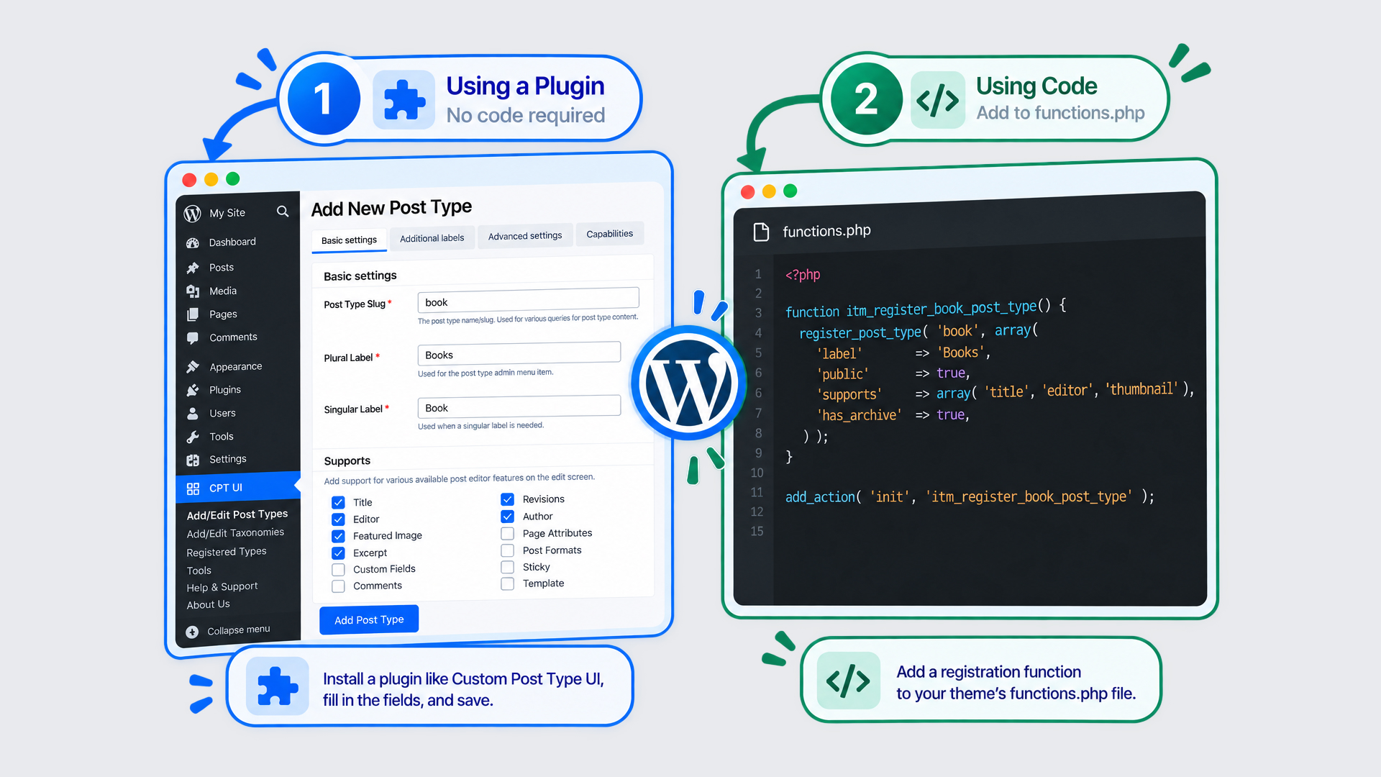The image size is (1381, 777).
Task: Click the functions.php file icon
Action: (x=761, y=232)
